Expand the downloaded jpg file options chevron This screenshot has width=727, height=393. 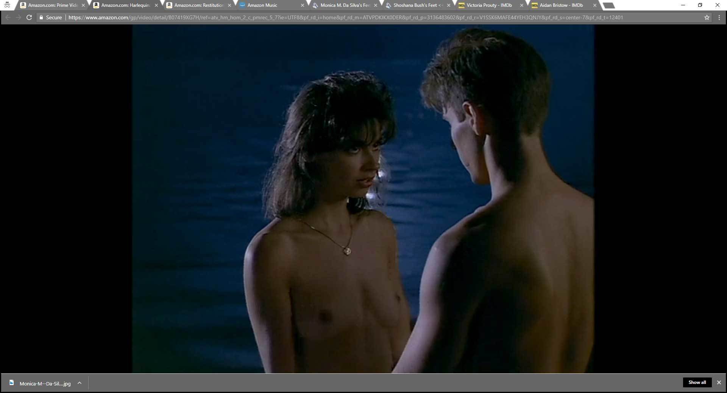80,383
